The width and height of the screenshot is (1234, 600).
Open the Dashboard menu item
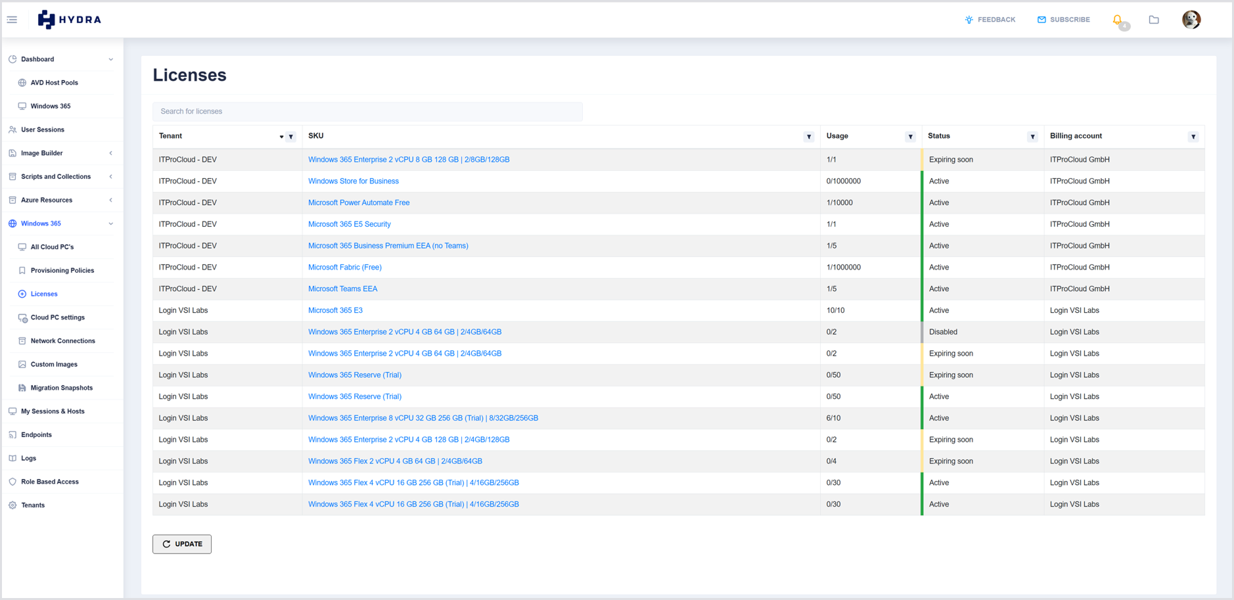(x=37, y=59)
